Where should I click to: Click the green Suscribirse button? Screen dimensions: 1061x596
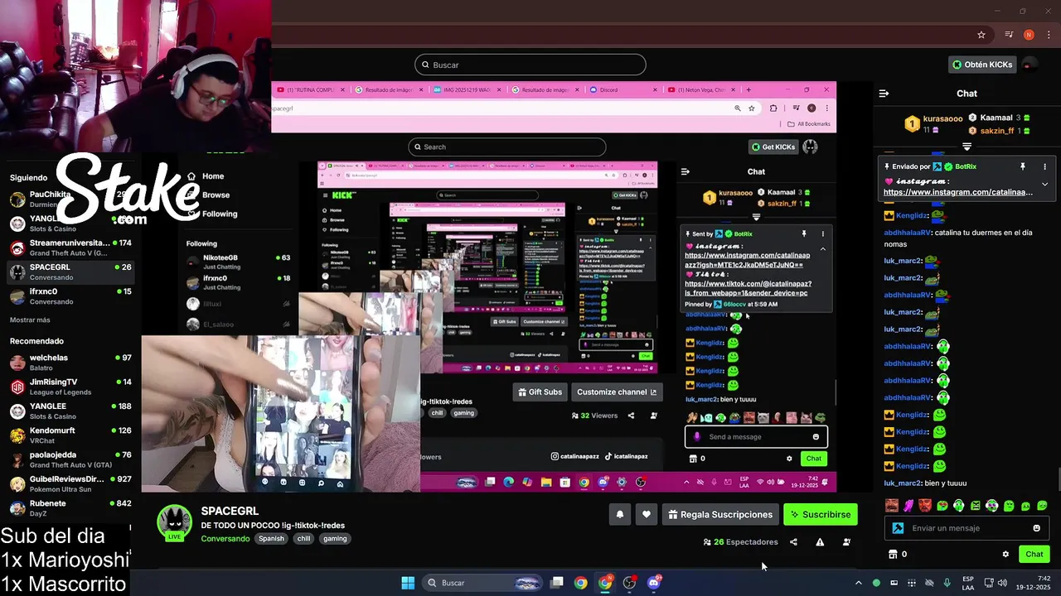point(821,515)
